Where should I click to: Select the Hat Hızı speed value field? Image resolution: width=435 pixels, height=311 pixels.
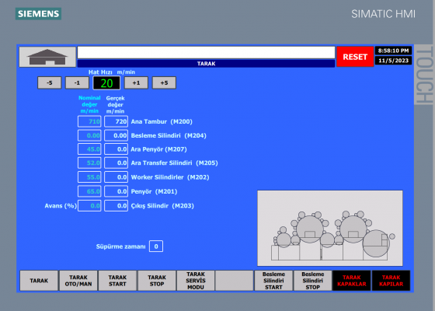click(x=106, y=83)
